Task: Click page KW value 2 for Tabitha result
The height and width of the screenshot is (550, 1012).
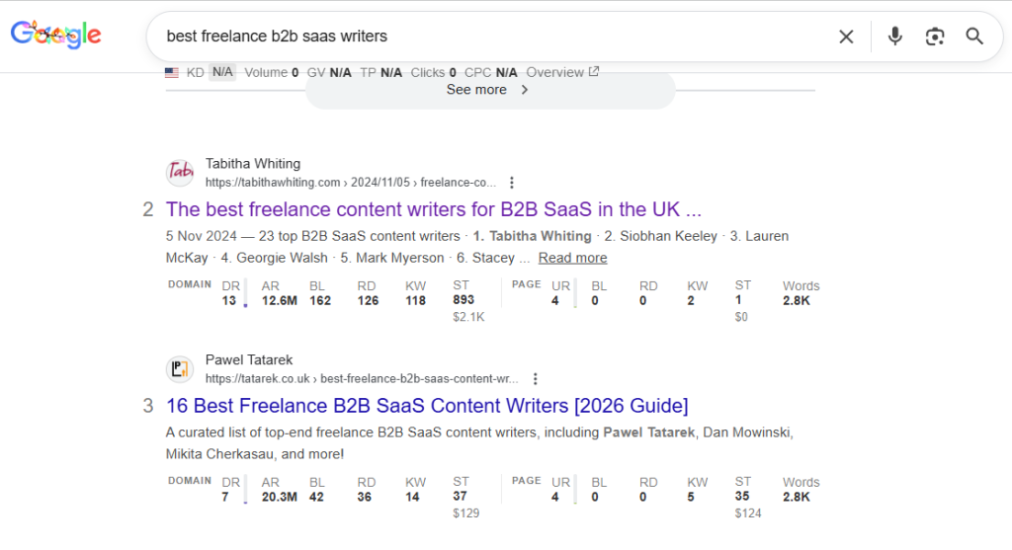Action: pos(691,300)
